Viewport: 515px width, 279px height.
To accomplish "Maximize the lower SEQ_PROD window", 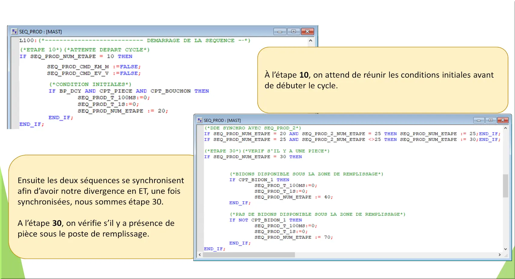I will point(490,120).
